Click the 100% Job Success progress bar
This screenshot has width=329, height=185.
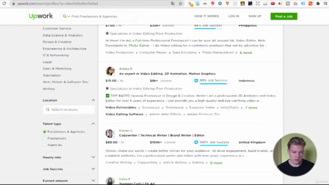tap(214, 145)
